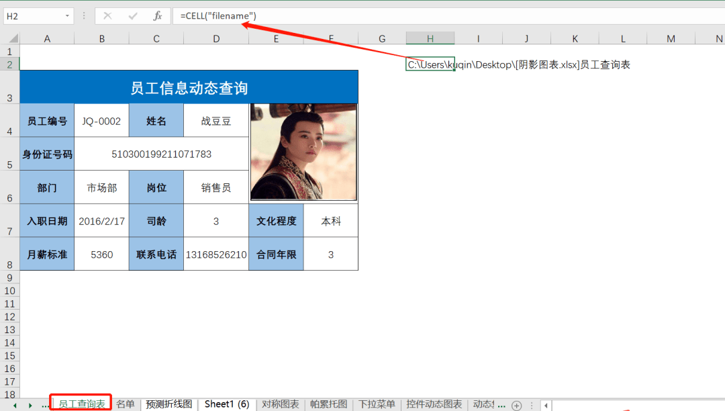Show more sheets via right ellipsis
Screen dimensions: 725x411
click(501, 406)
